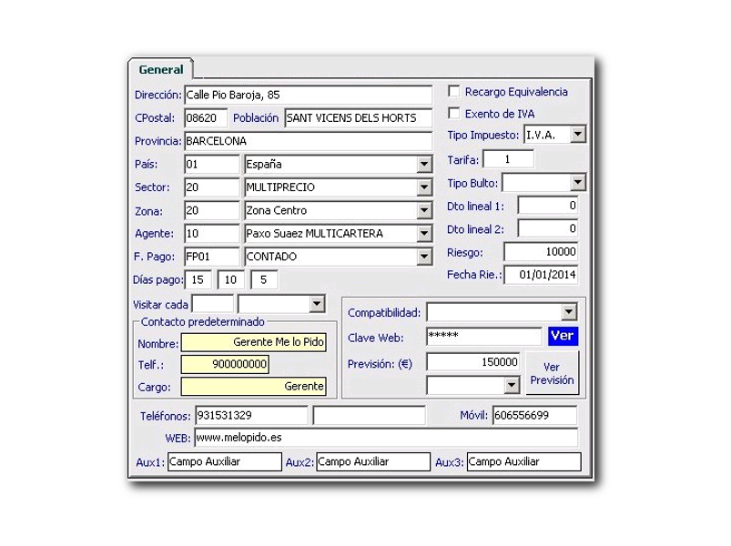
Task: Open the País dropdown showing España
Action: tap(423, 165)
